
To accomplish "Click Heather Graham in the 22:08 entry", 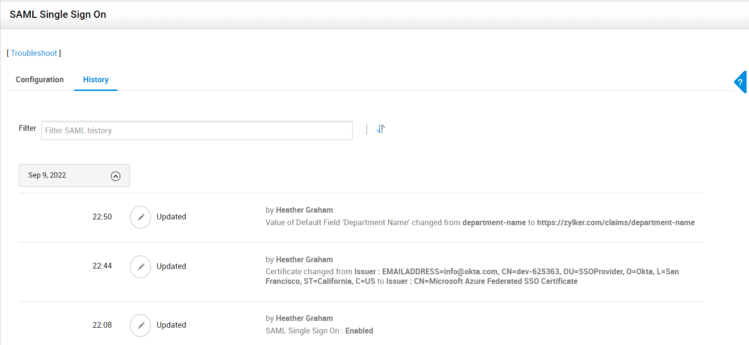I will point(304,319).
